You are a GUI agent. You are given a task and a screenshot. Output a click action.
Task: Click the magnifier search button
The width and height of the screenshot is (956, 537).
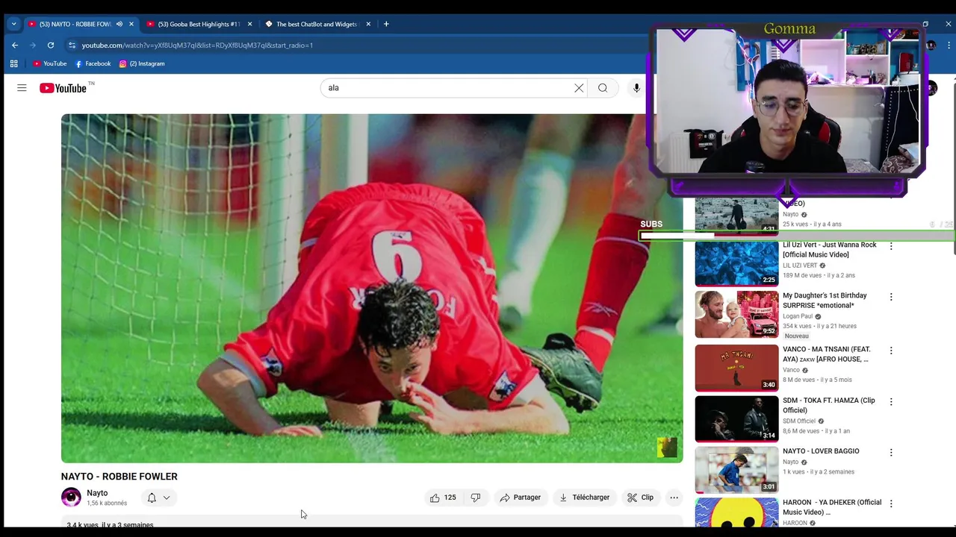(603, 88)
